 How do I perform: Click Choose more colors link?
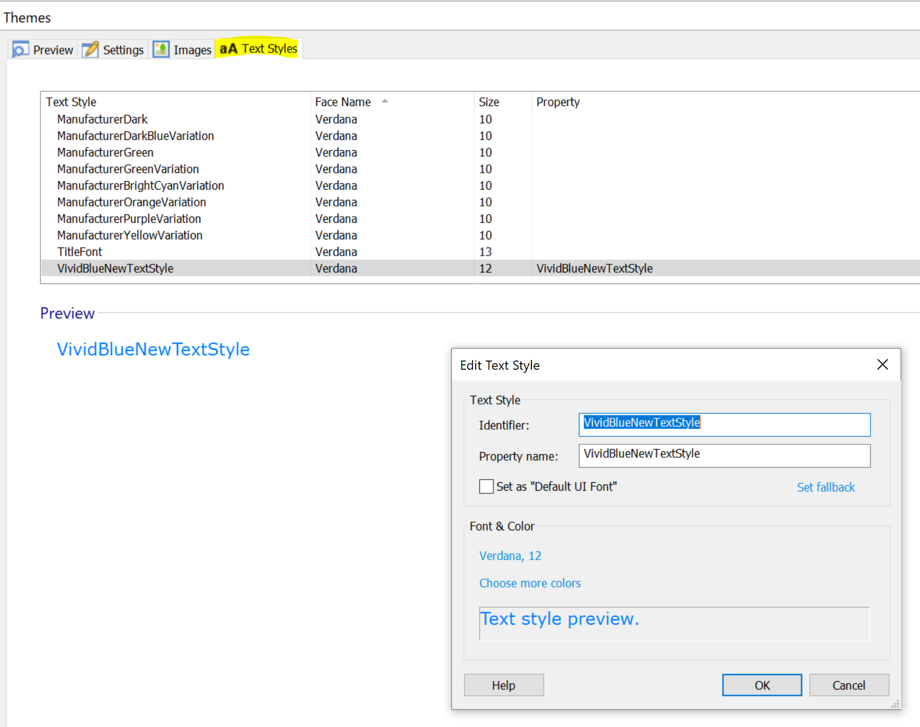[530, 583]
